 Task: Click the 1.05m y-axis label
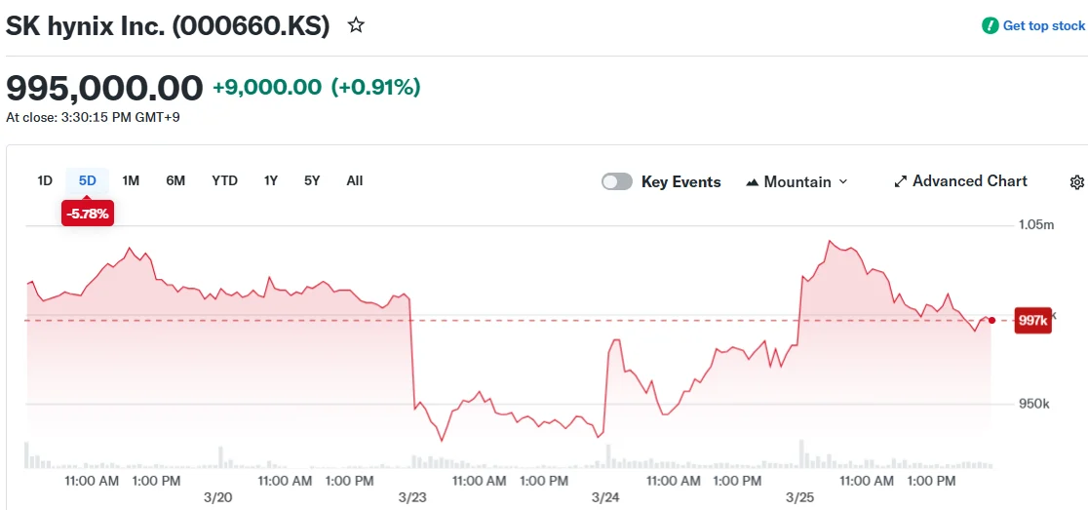click(1036, 225)
